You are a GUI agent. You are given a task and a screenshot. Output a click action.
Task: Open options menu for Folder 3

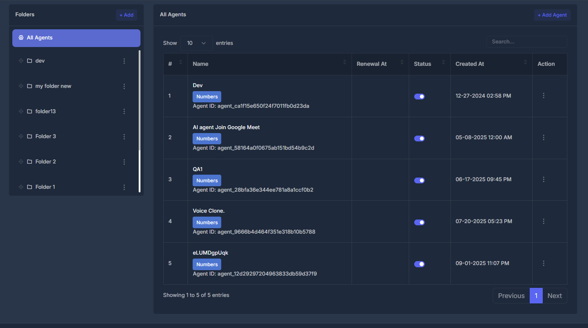tap(124, 137)
